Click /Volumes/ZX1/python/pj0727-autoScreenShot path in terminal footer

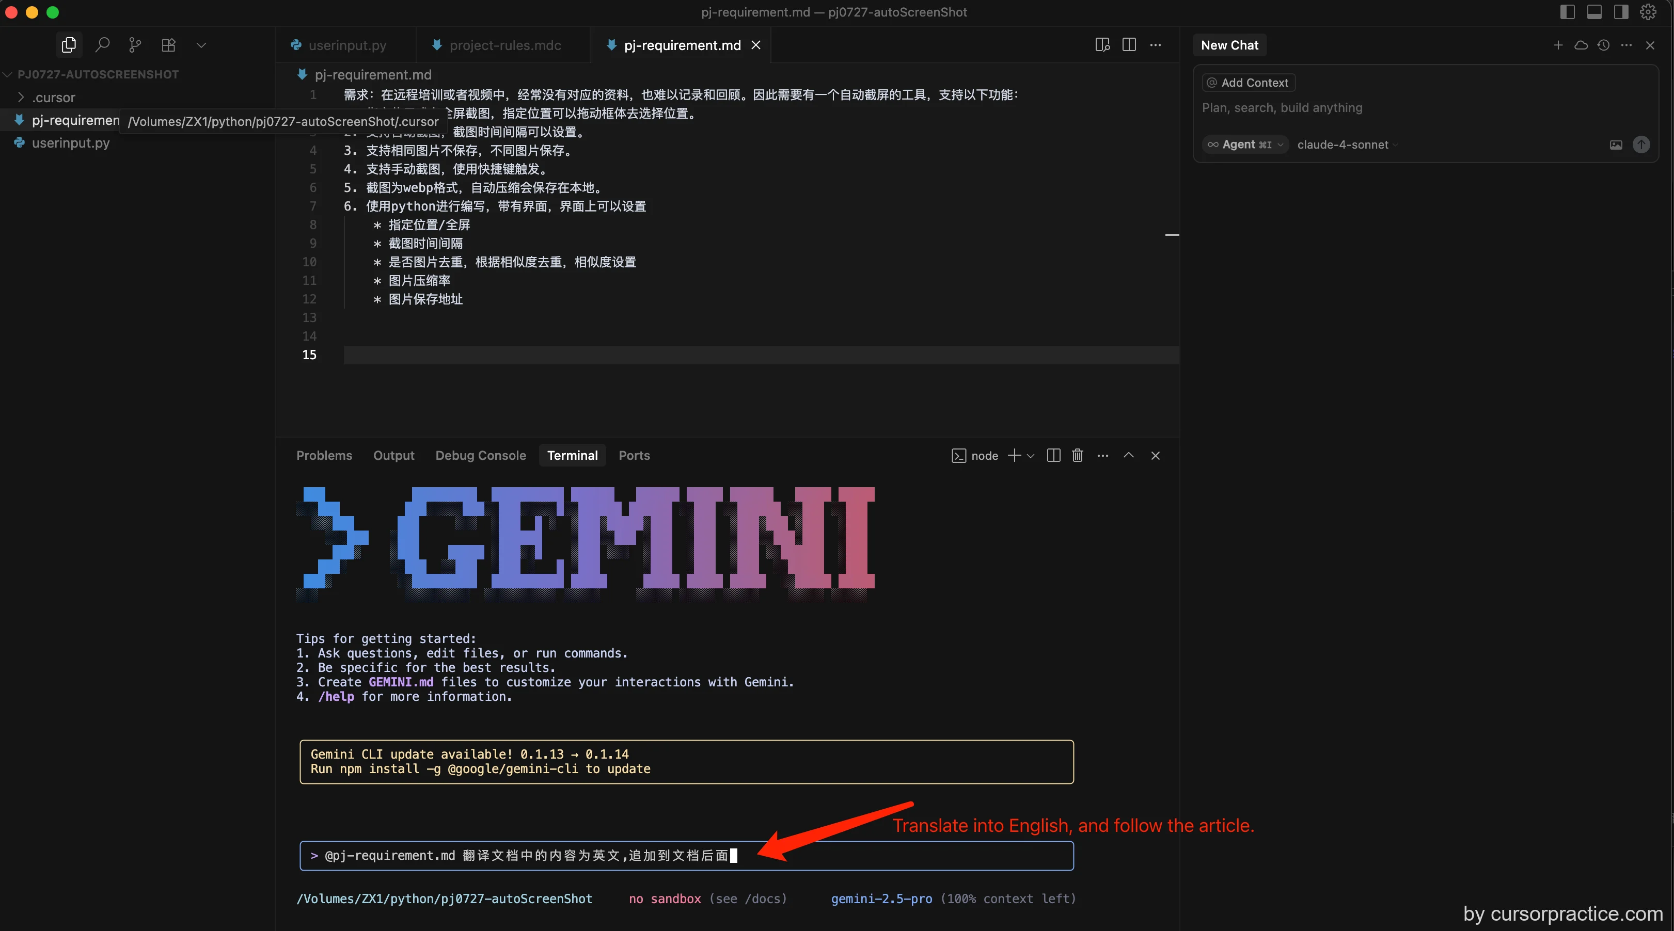[445, 898]
